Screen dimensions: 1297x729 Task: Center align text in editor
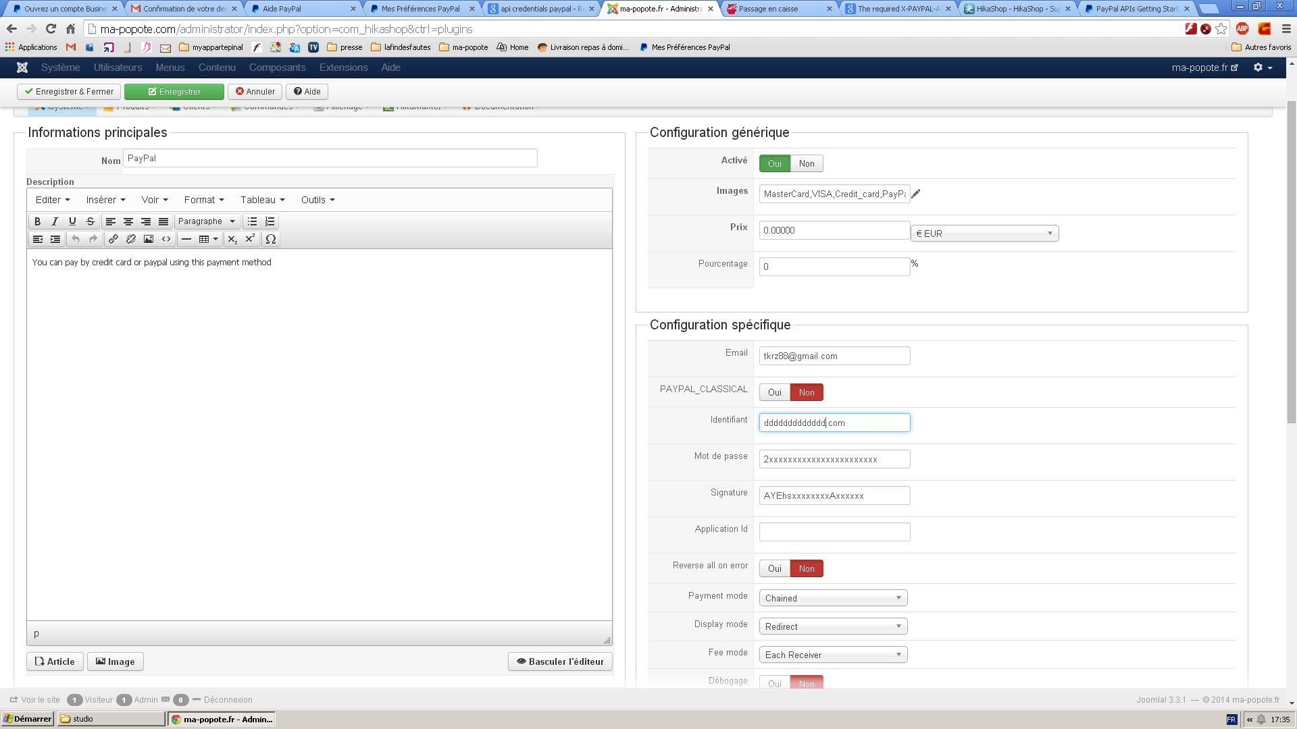128,221
